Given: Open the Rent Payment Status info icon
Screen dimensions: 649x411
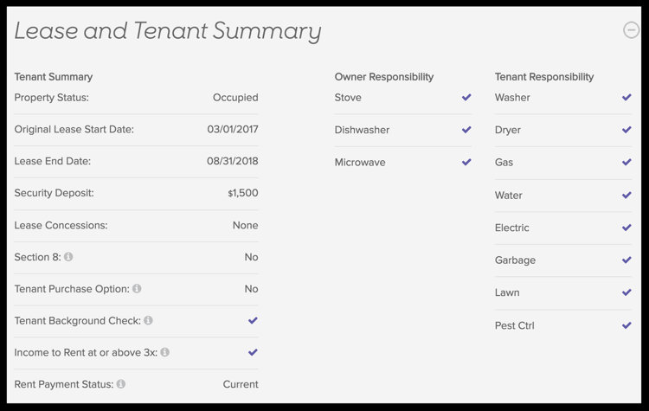Looking at the screenshot, I should [x=121, y=383].
